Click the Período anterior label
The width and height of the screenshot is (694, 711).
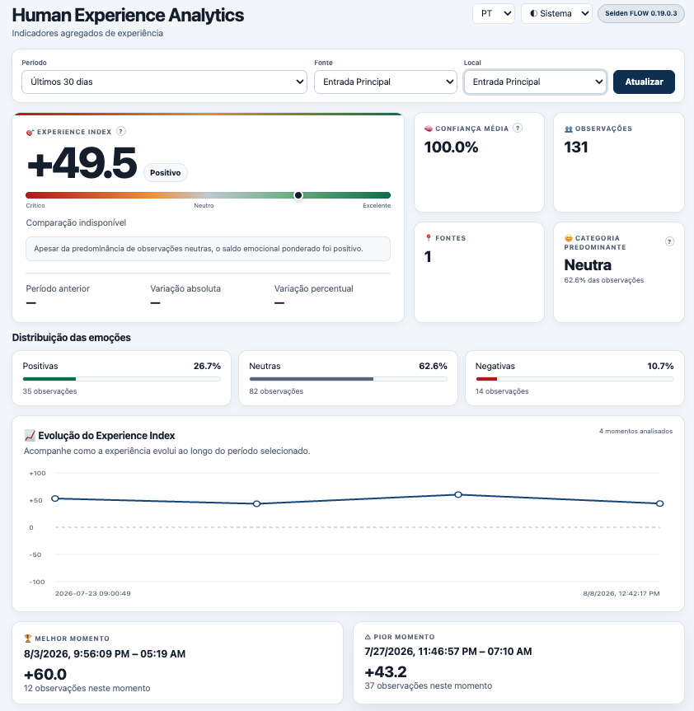pos(58,289)
